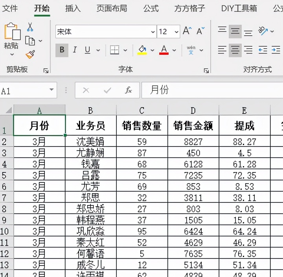Click the 提成 header cell
The height and width of the screenshot is (277, 283).
244,125
